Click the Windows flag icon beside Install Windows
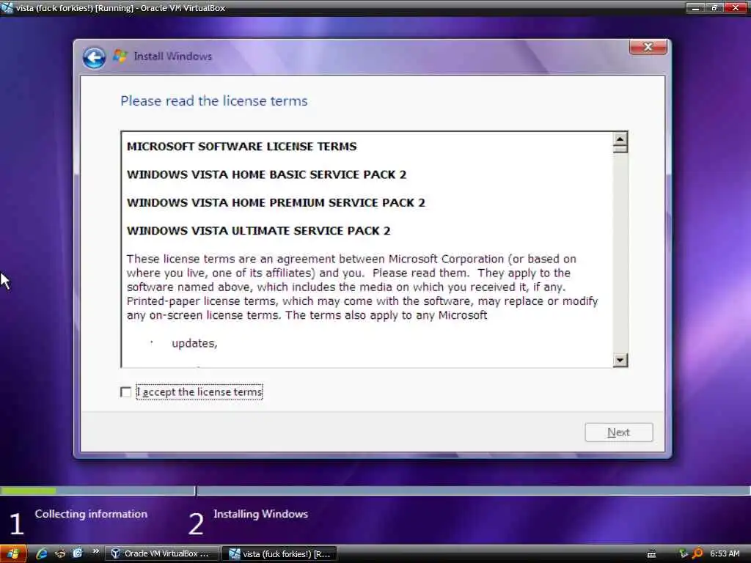751x563 pixels. (120, 56)
